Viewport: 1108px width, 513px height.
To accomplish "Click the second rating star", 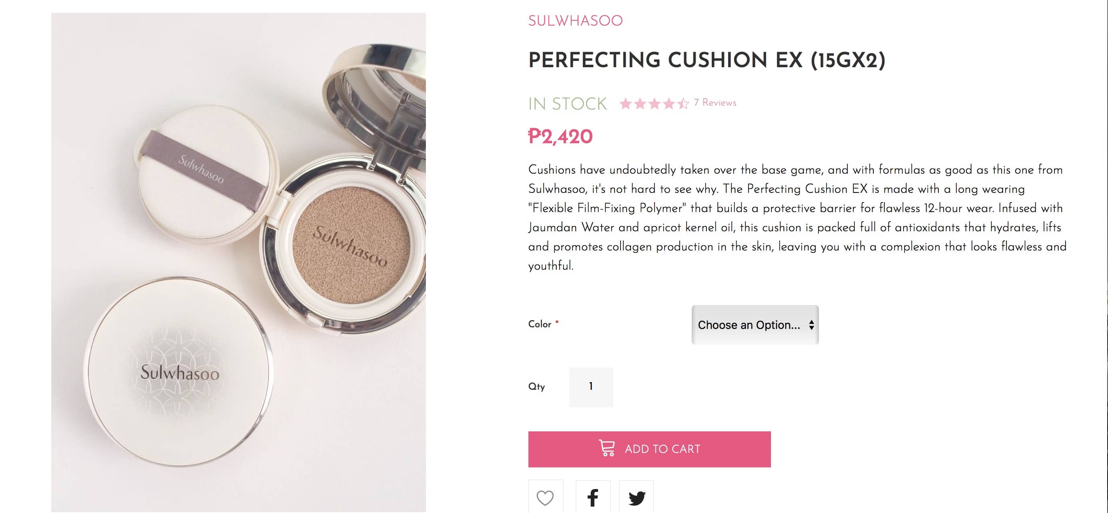I will click(x=640, y=104).
